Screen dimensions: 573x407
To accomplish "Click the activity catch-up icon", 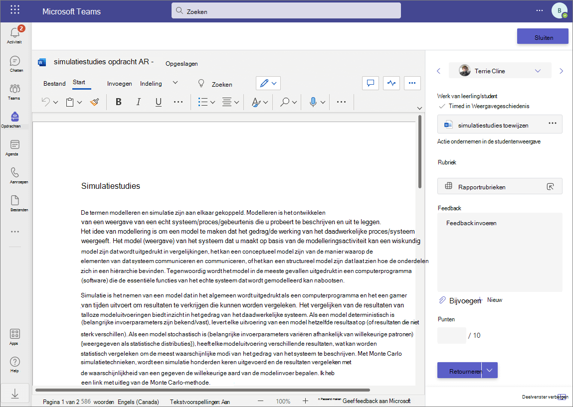I will [x=391, y=83].
